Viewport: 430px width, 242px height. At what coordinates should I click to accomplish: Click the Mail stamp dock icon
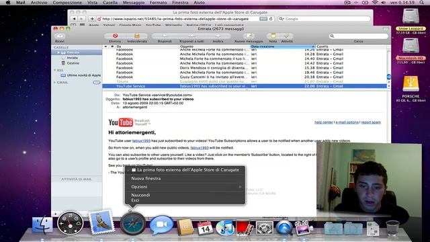pos(101,222)
